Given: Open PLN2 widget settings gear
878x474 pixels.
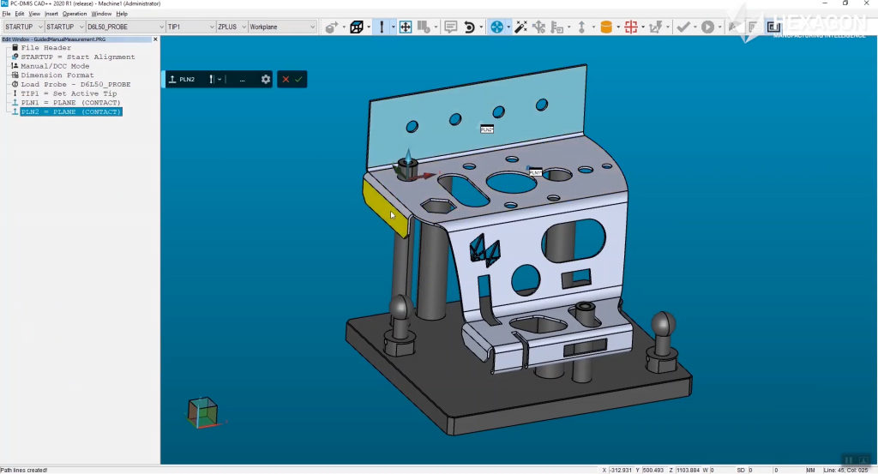Looking at the screenshot, I should pyautogui.click(x=266, y=79).
